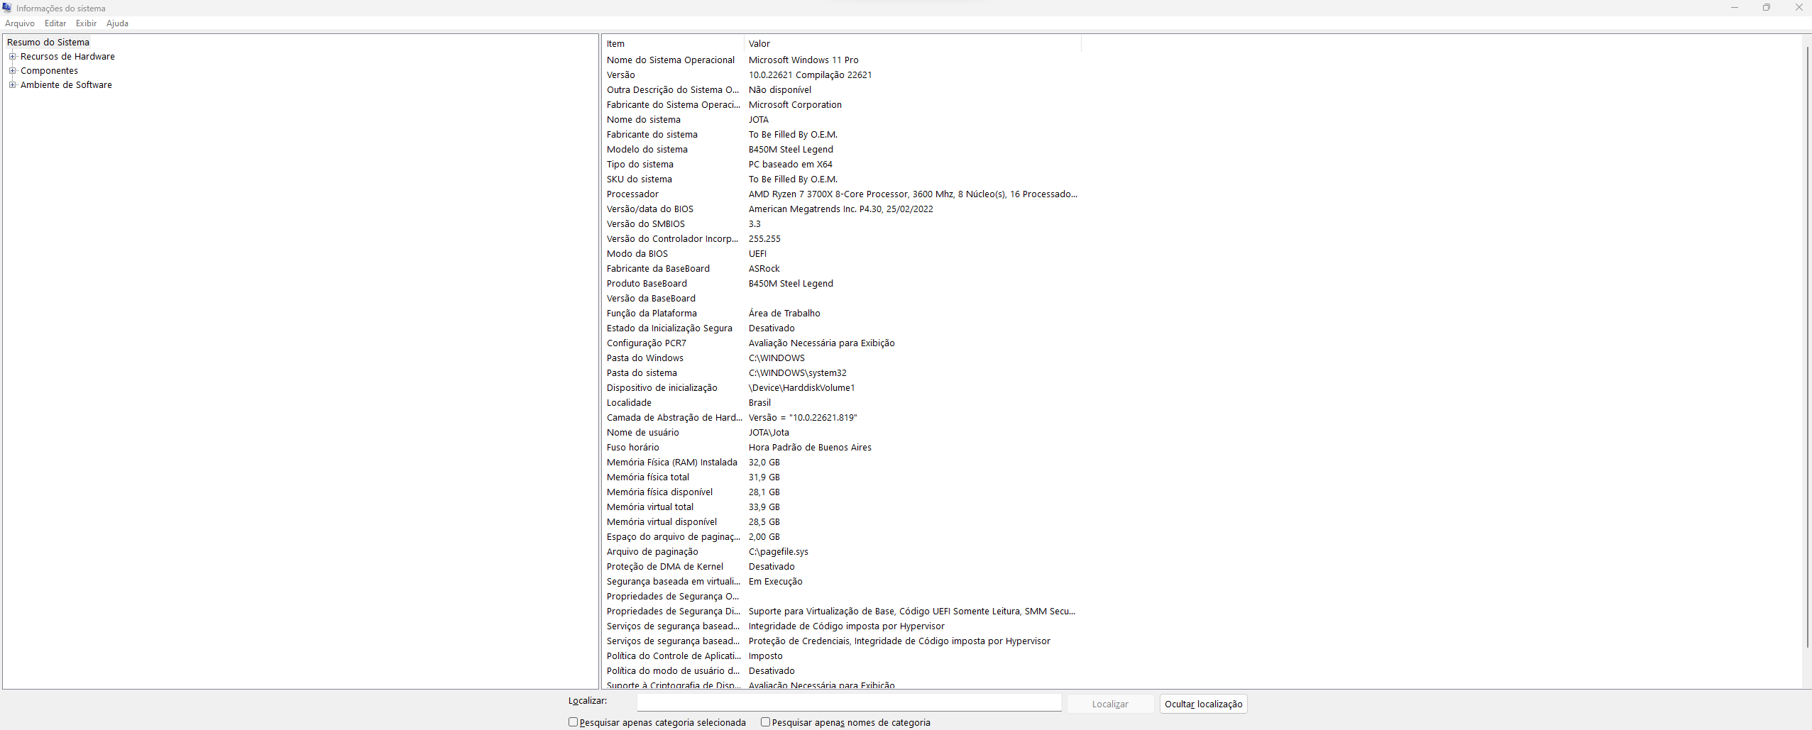Click the 'Área de Trabalho' value
Image resolution: width=1812 pixels, height=730 pixels.
784,313
